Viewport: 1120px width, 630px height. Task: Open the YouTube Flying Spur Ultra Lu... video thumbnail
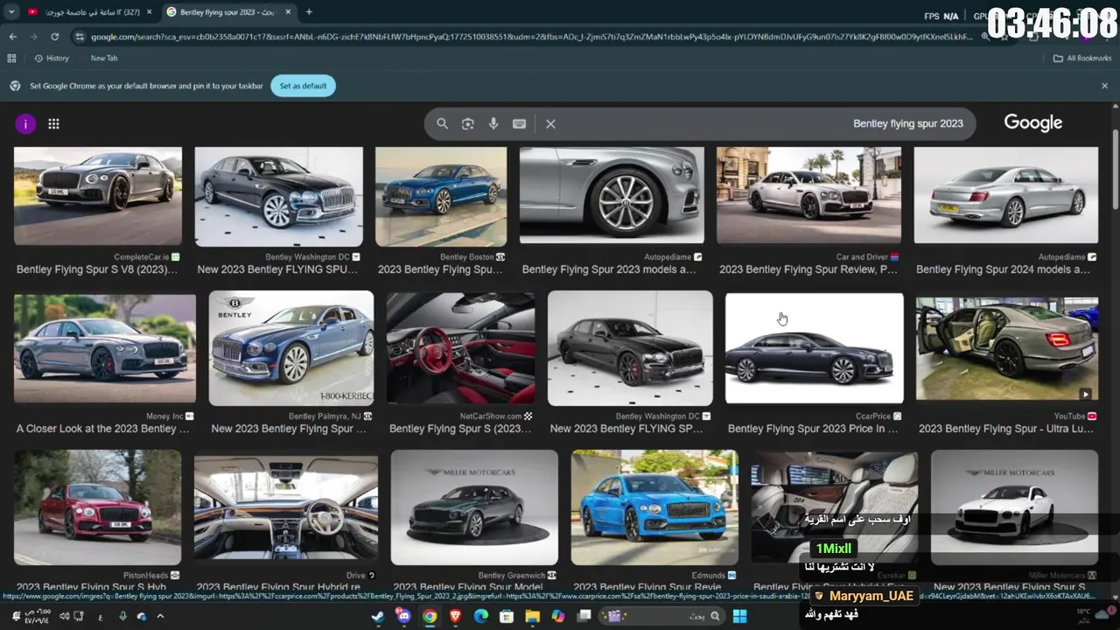click(x=1007, y=348)
